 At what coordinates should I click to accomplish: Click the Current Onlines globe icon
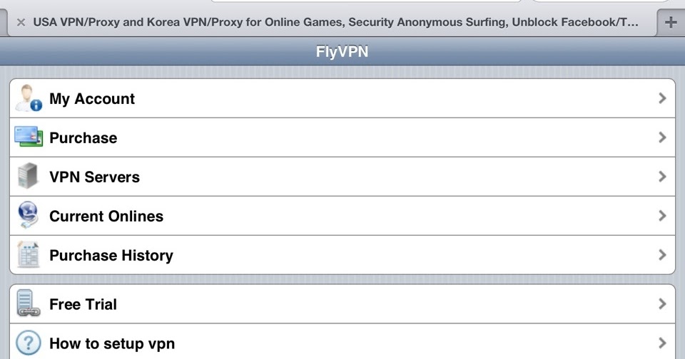tap(29, 214)
